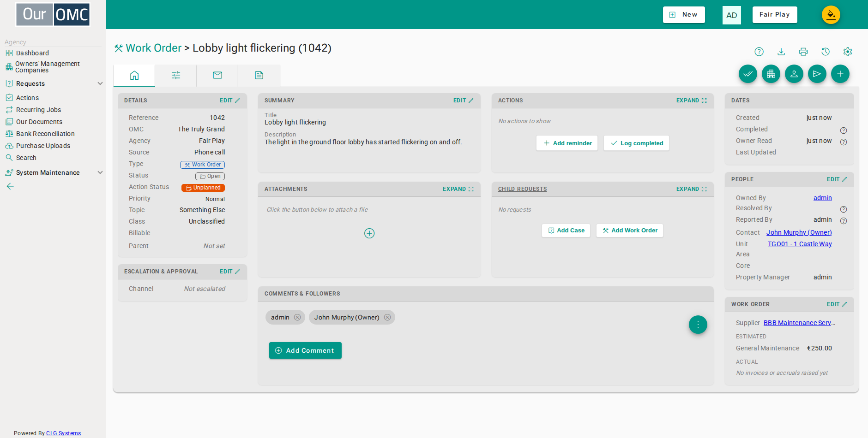Collapse sidebar with the back arrow
This screenshot has width=868, height=438.
point(10,186)
